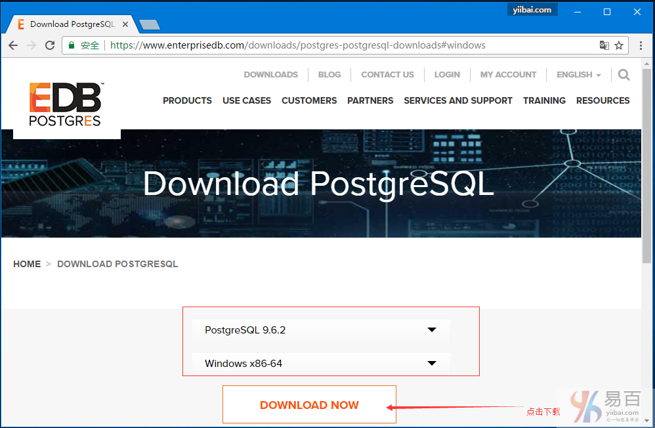Viewport: 655px width, 428px height.
Task: Open the LOGIN page
Action: pos(447,75)
